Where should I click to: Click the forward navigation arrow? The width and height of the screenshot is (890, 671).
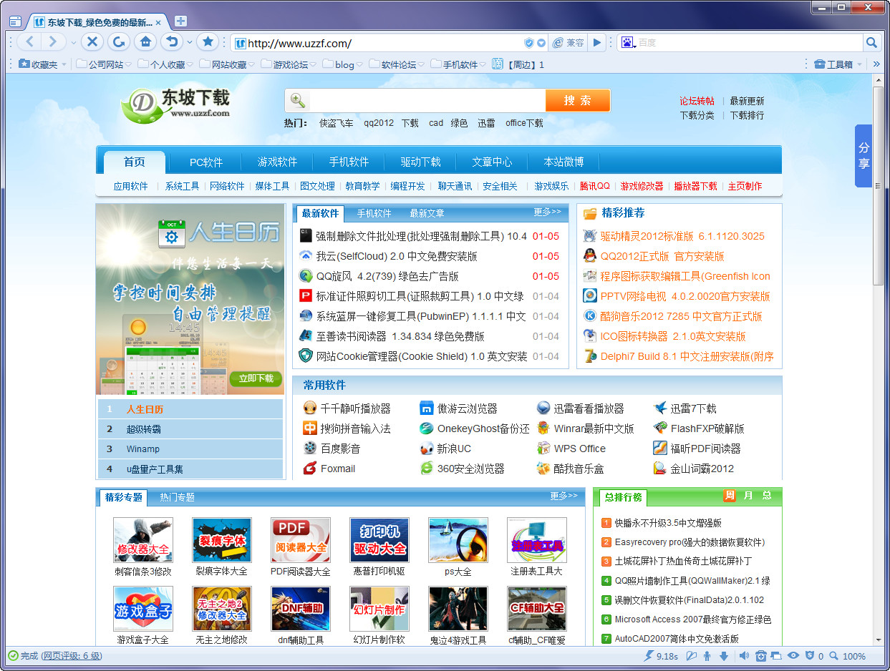pyautogui.click(x=54, y=42)
